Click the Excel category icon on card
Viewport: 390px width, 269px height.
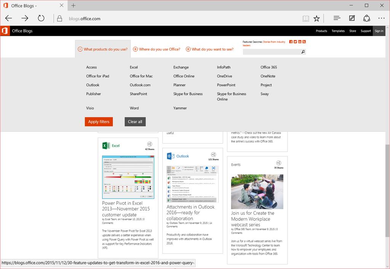coord(106,146)
